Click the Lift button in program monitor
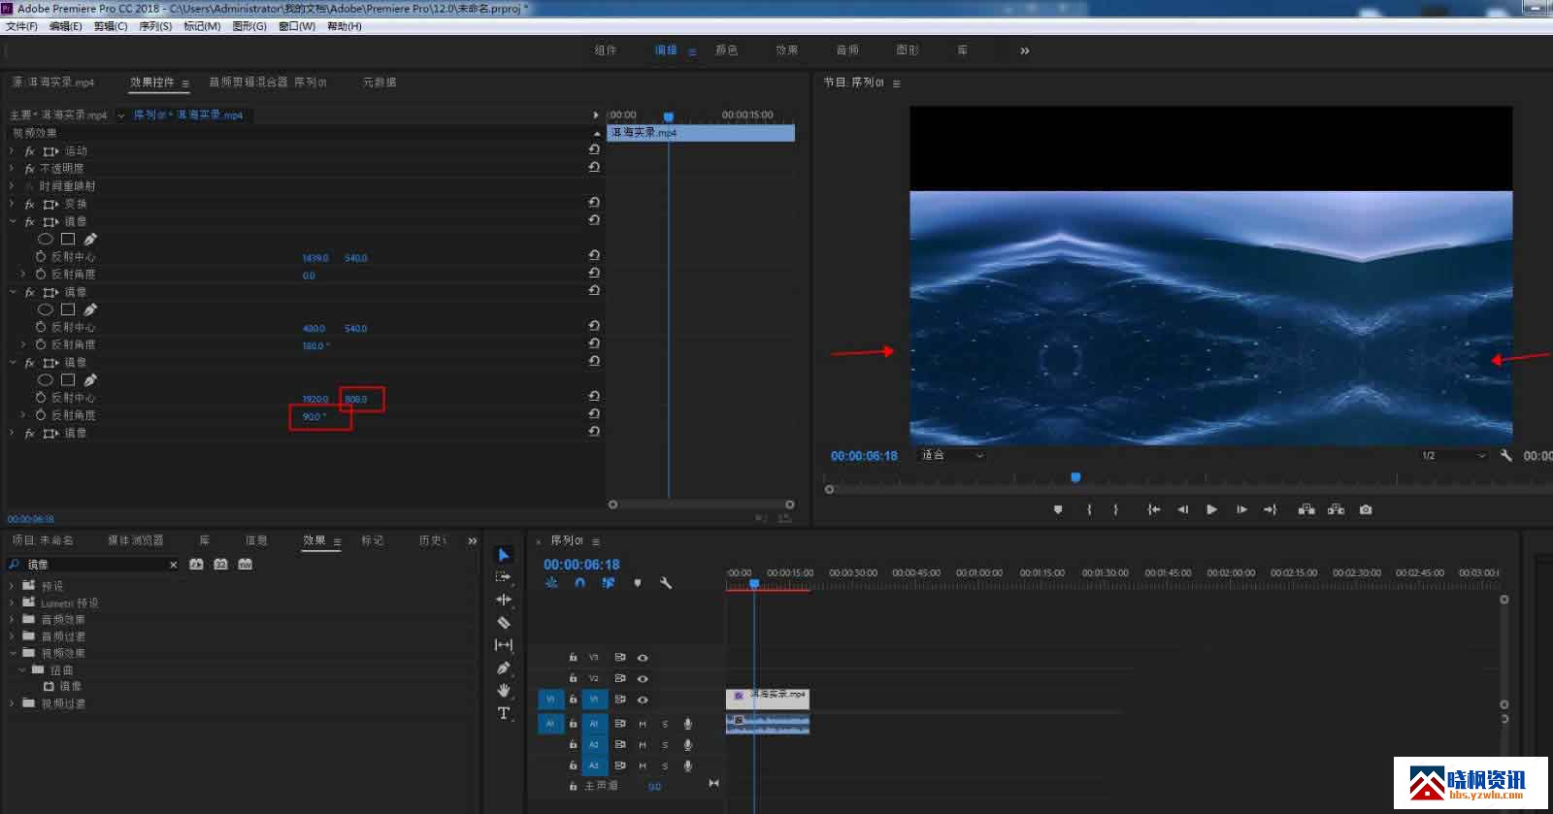1553x814 pixels. 1306,509
